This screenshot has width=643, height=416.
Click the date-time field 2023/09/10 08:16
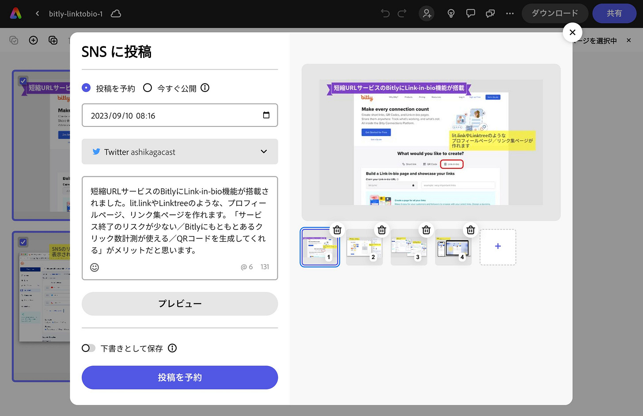tap(180, 115)
